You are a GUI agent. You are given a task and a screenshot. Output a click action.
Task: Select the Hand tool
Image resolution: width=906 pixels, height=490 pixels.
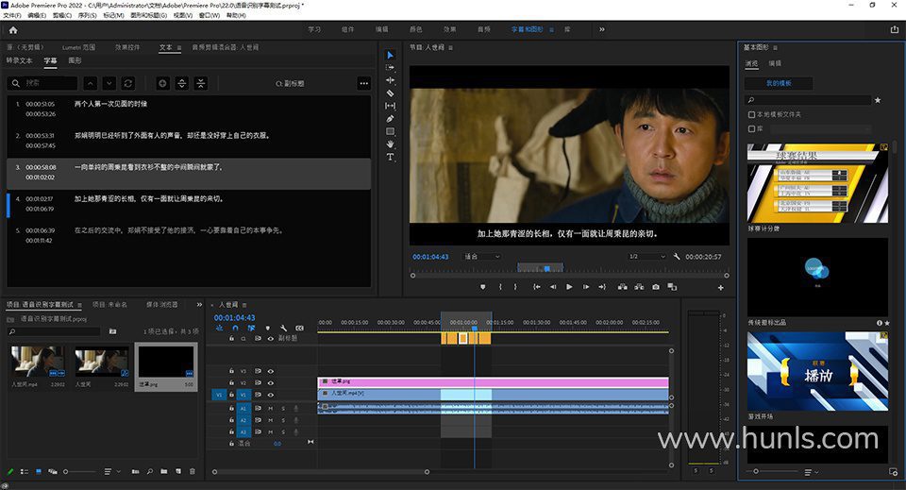390,144
